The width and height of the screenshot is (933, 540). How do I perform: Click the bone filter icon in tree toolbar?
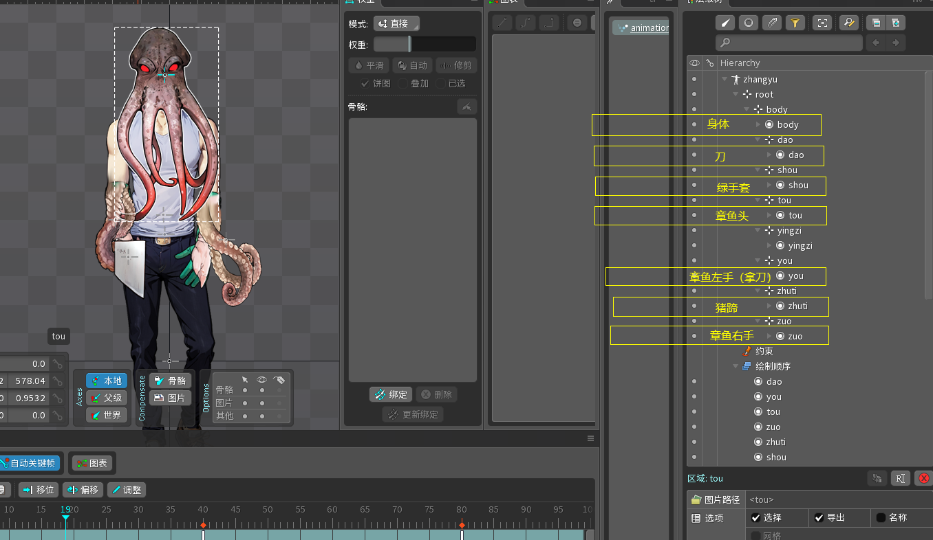(726, 23)
